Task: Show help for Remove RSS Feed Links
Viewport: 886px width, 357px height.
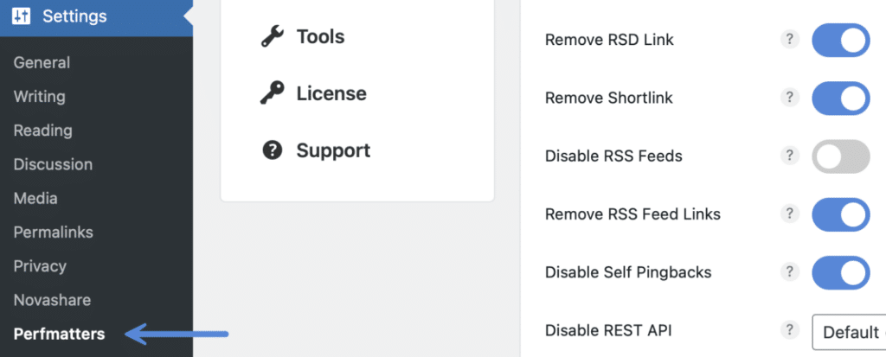Action: pyautogui.click(x=789, y=214)
